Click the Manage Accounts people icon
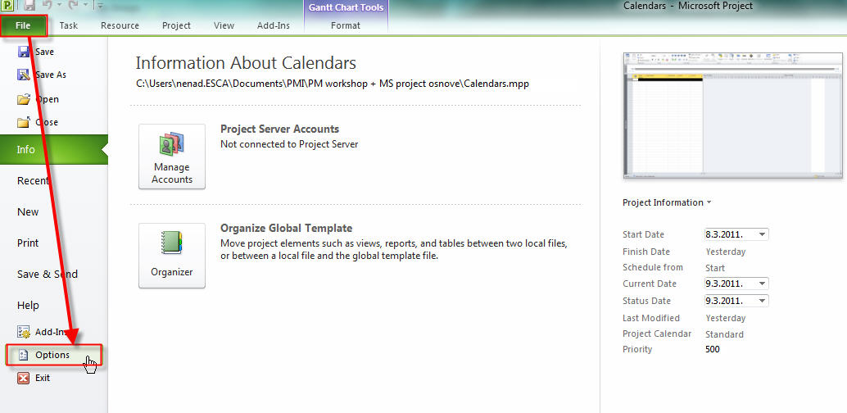Image resolution: width=847 pixels, height=413 pixels. click(x=171, y=144)
